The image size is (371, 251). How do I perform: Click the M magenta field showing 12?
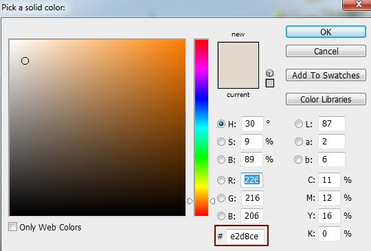(329, 198)
